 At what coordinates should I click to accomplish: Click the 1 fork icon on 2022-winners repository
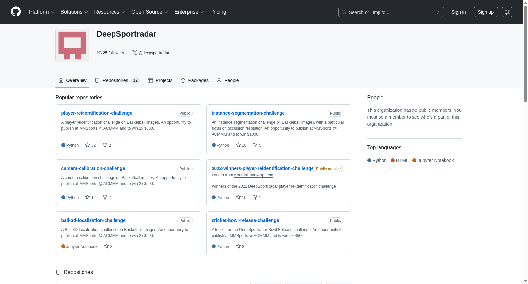click(x=255, y=197)
